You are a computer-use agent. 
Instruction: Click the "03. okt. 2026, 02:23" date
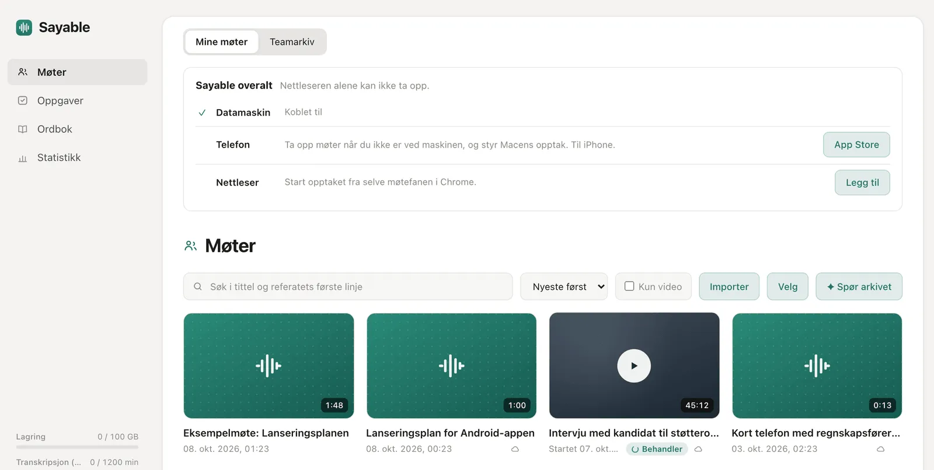pos(774,449)
